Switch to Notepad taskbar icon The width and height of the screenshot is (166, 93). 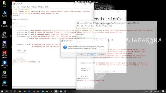61,91
